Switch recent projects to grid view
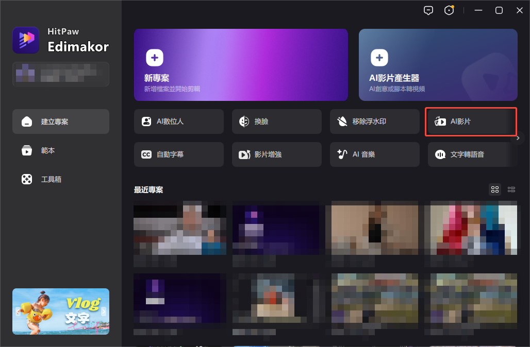 (495, 189)
